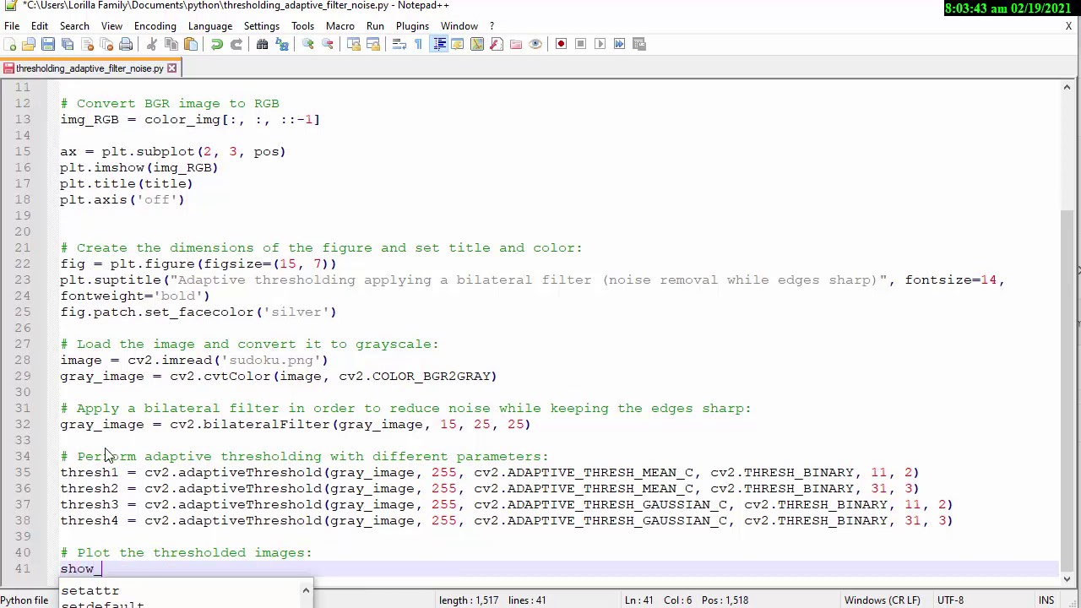Start macro recording with red dot icon
Viewport: 1081px width, 608px height.
click(x=561, y=44)
